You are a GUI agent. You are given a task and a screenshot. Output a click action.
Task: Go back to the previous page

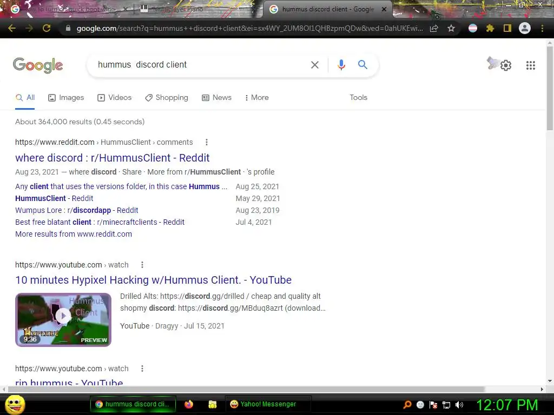(12, 28)
